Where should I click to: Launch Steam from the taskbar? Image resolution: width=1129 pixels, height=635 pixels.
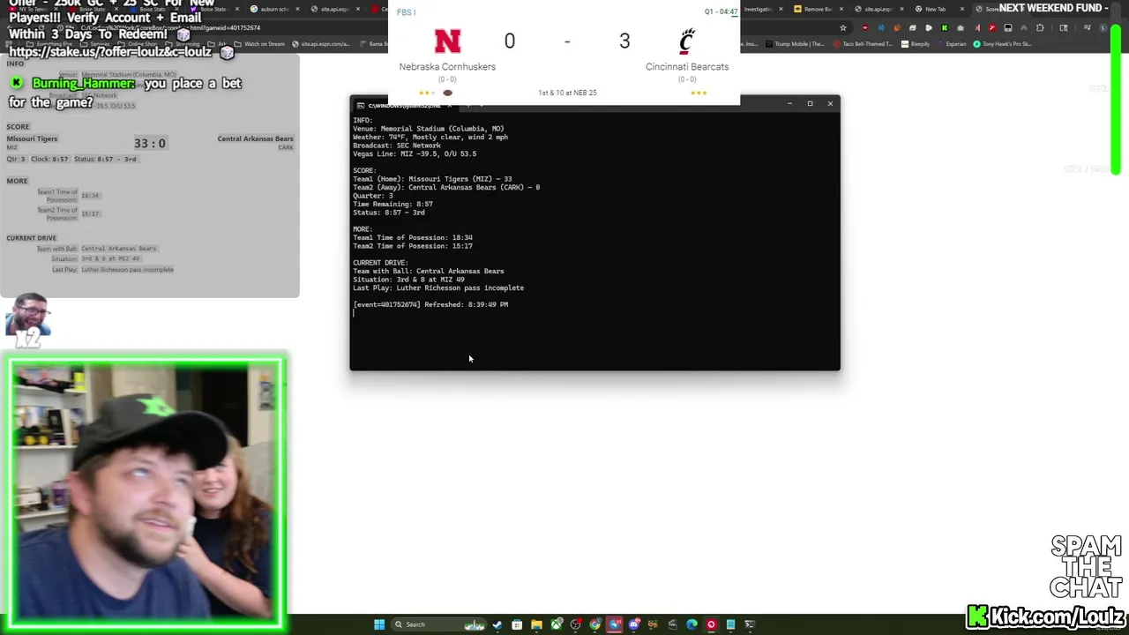click(x=497, y=624)
